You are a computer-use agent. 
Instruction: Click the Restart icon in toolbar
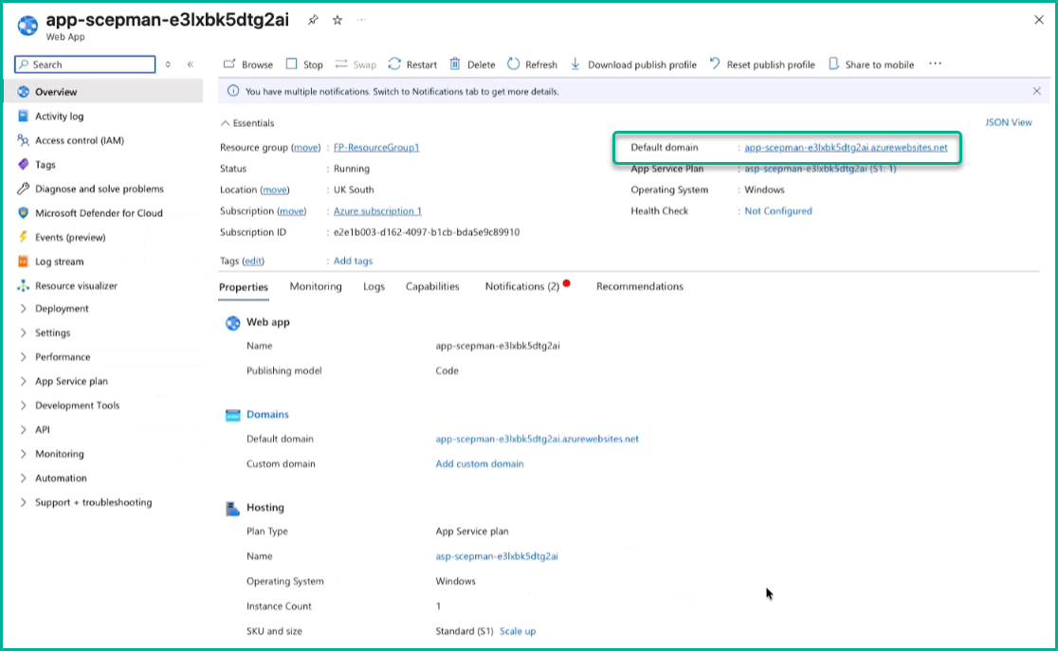tap(395, 64)
